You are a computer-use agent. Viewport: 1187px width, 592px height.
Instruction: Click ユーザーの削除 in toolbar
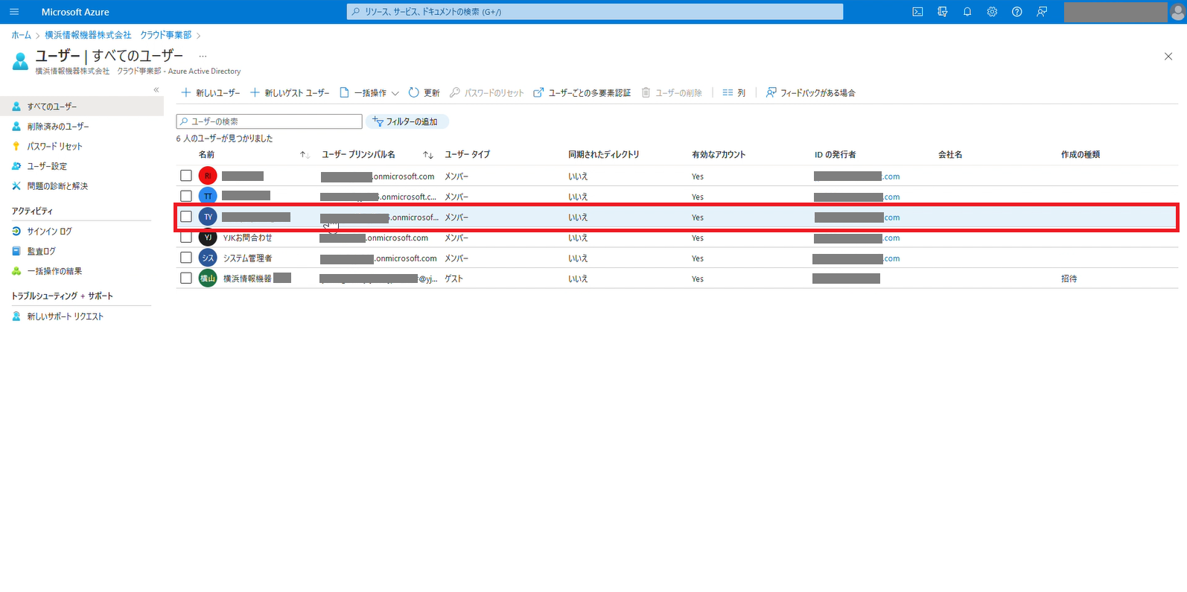pyautogui.click(x=672, y=93)
